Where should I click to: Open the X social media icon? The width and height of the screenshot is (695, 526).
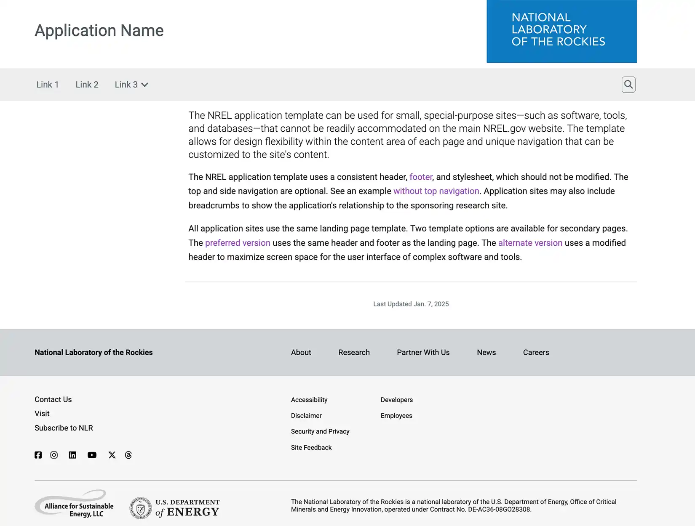(x=112, y=455)
